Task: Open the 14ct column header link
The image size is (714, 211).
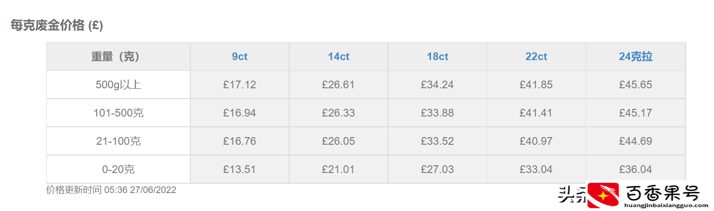Action: pos(338,56)
